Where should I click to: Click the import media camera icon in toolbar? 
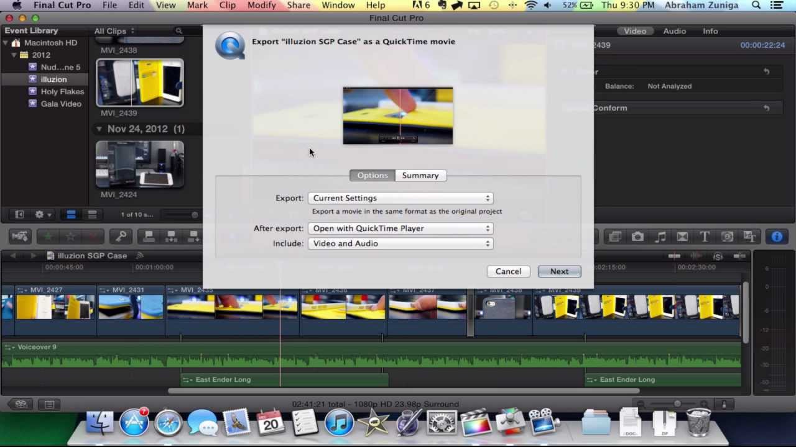pyautogui.click(x=20, y=237)
